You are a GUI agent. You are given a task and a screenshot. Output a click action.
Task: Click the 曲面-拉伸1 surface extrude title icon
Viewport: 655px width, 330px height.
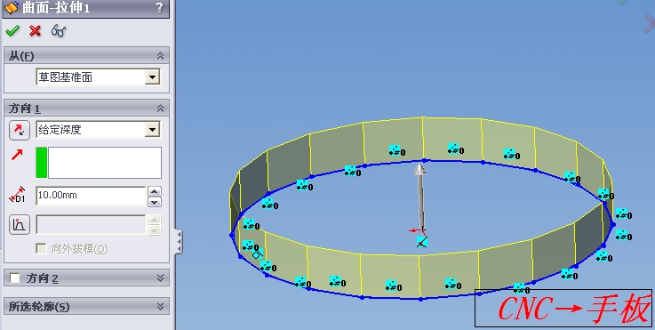[12, 7]
